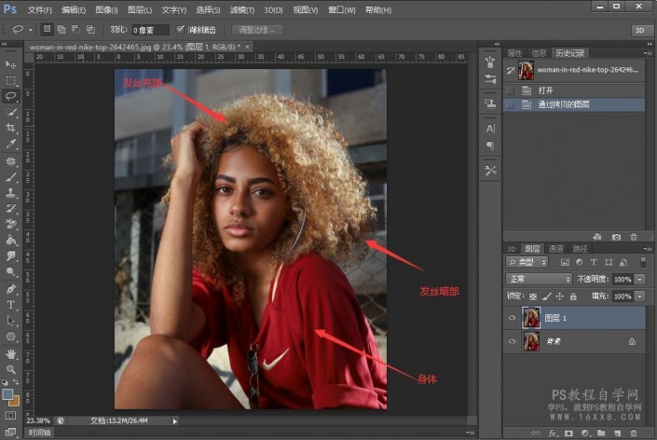Open the blend mode dropdown 正常
Screen dimensions: 657x440
(539, 279)
